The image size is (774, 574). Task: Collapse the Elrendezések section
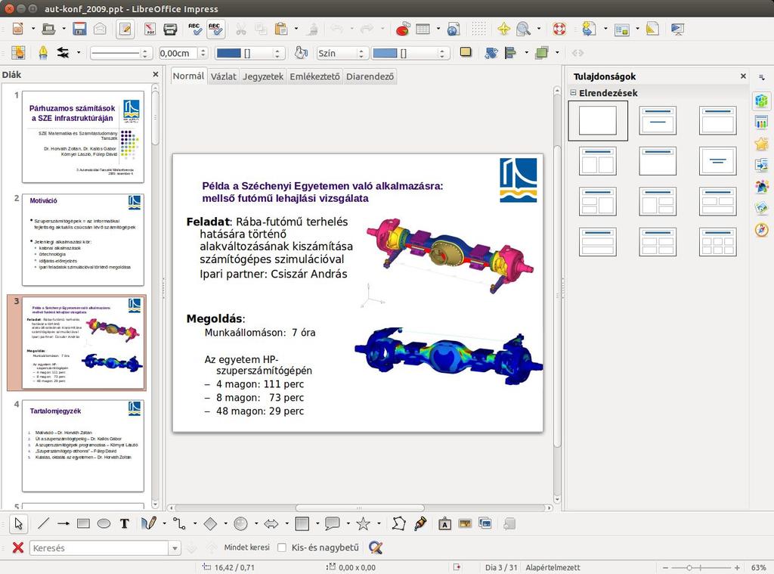[573, 92]
